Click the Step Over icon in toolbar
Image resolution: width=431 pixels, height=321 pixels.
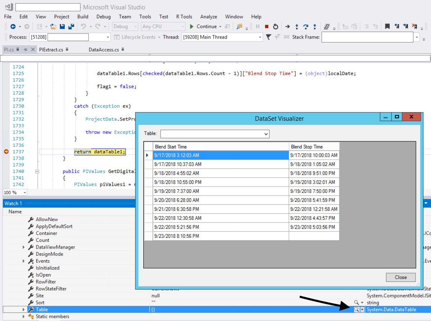pyautogui.click(x=306, y=27)
